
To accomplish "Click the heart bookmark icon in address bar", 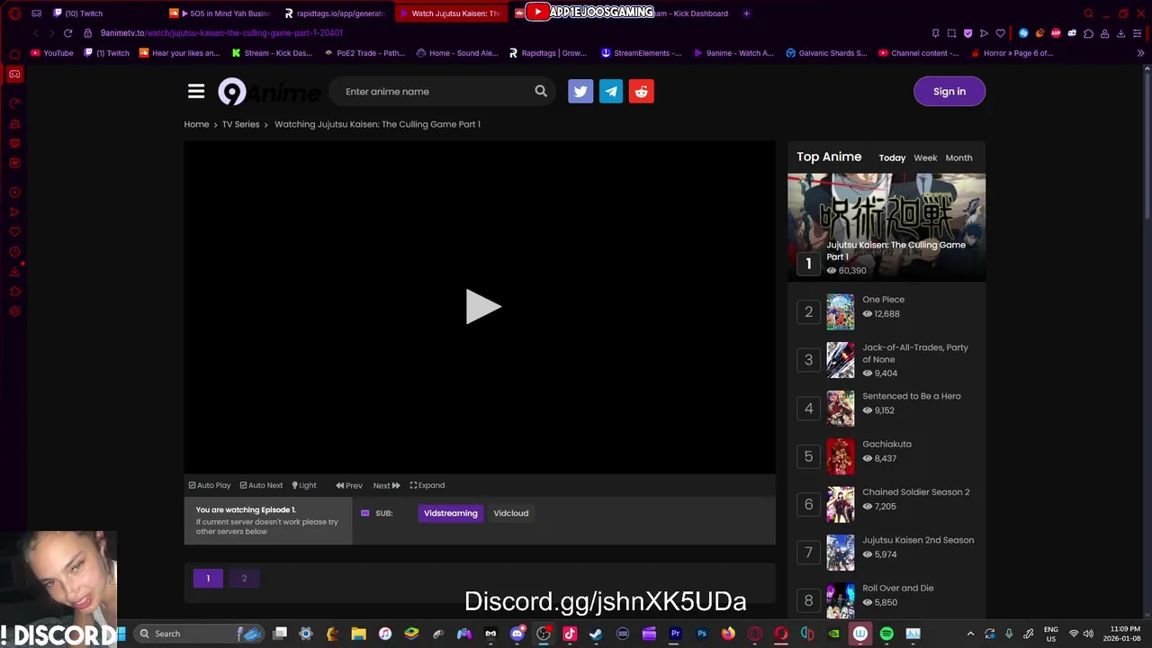I will tap(1000, 33).
